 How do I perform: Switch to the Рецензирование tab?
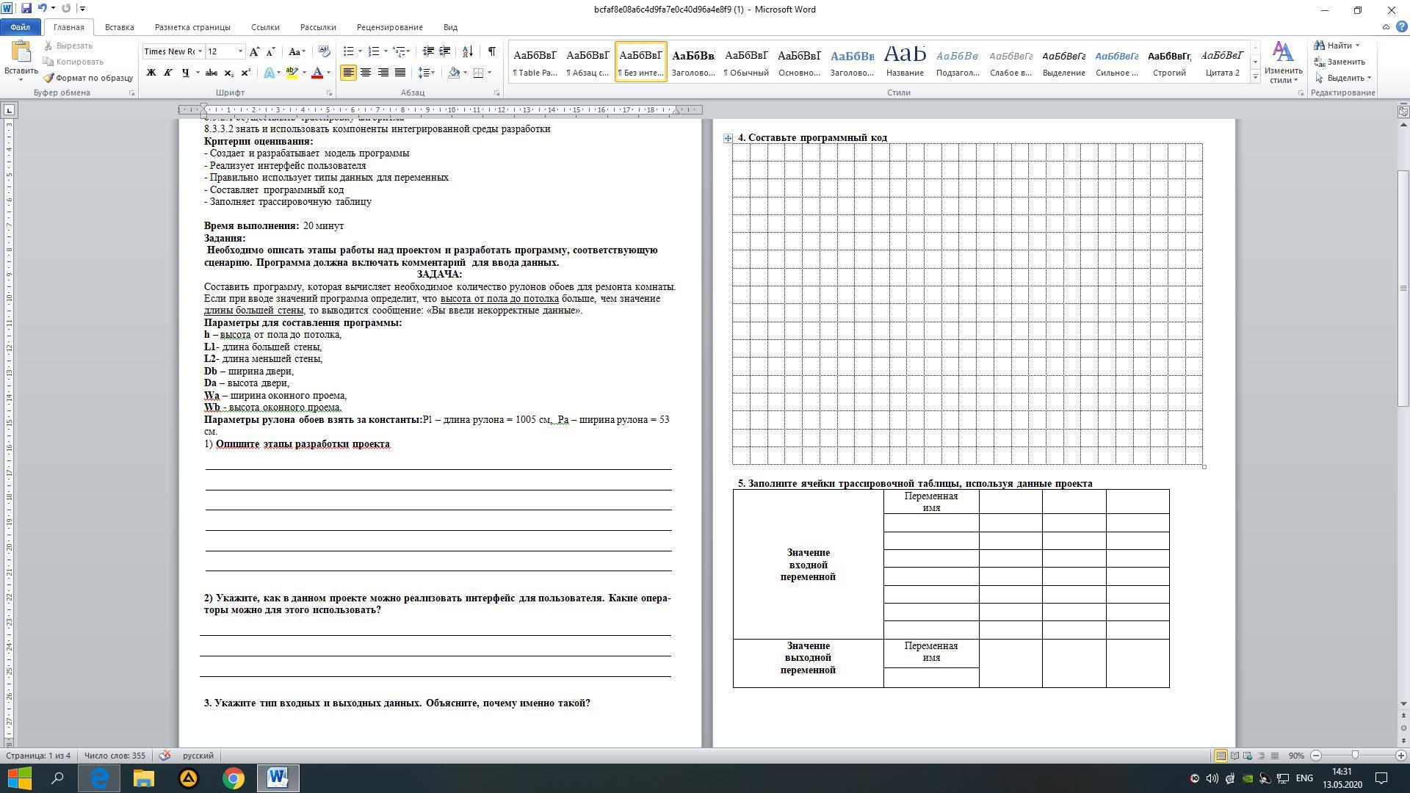click(x=389, y=27)
